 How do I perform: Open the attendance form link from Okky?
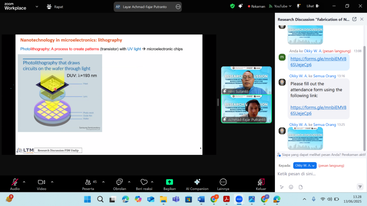tap(318, 110)
